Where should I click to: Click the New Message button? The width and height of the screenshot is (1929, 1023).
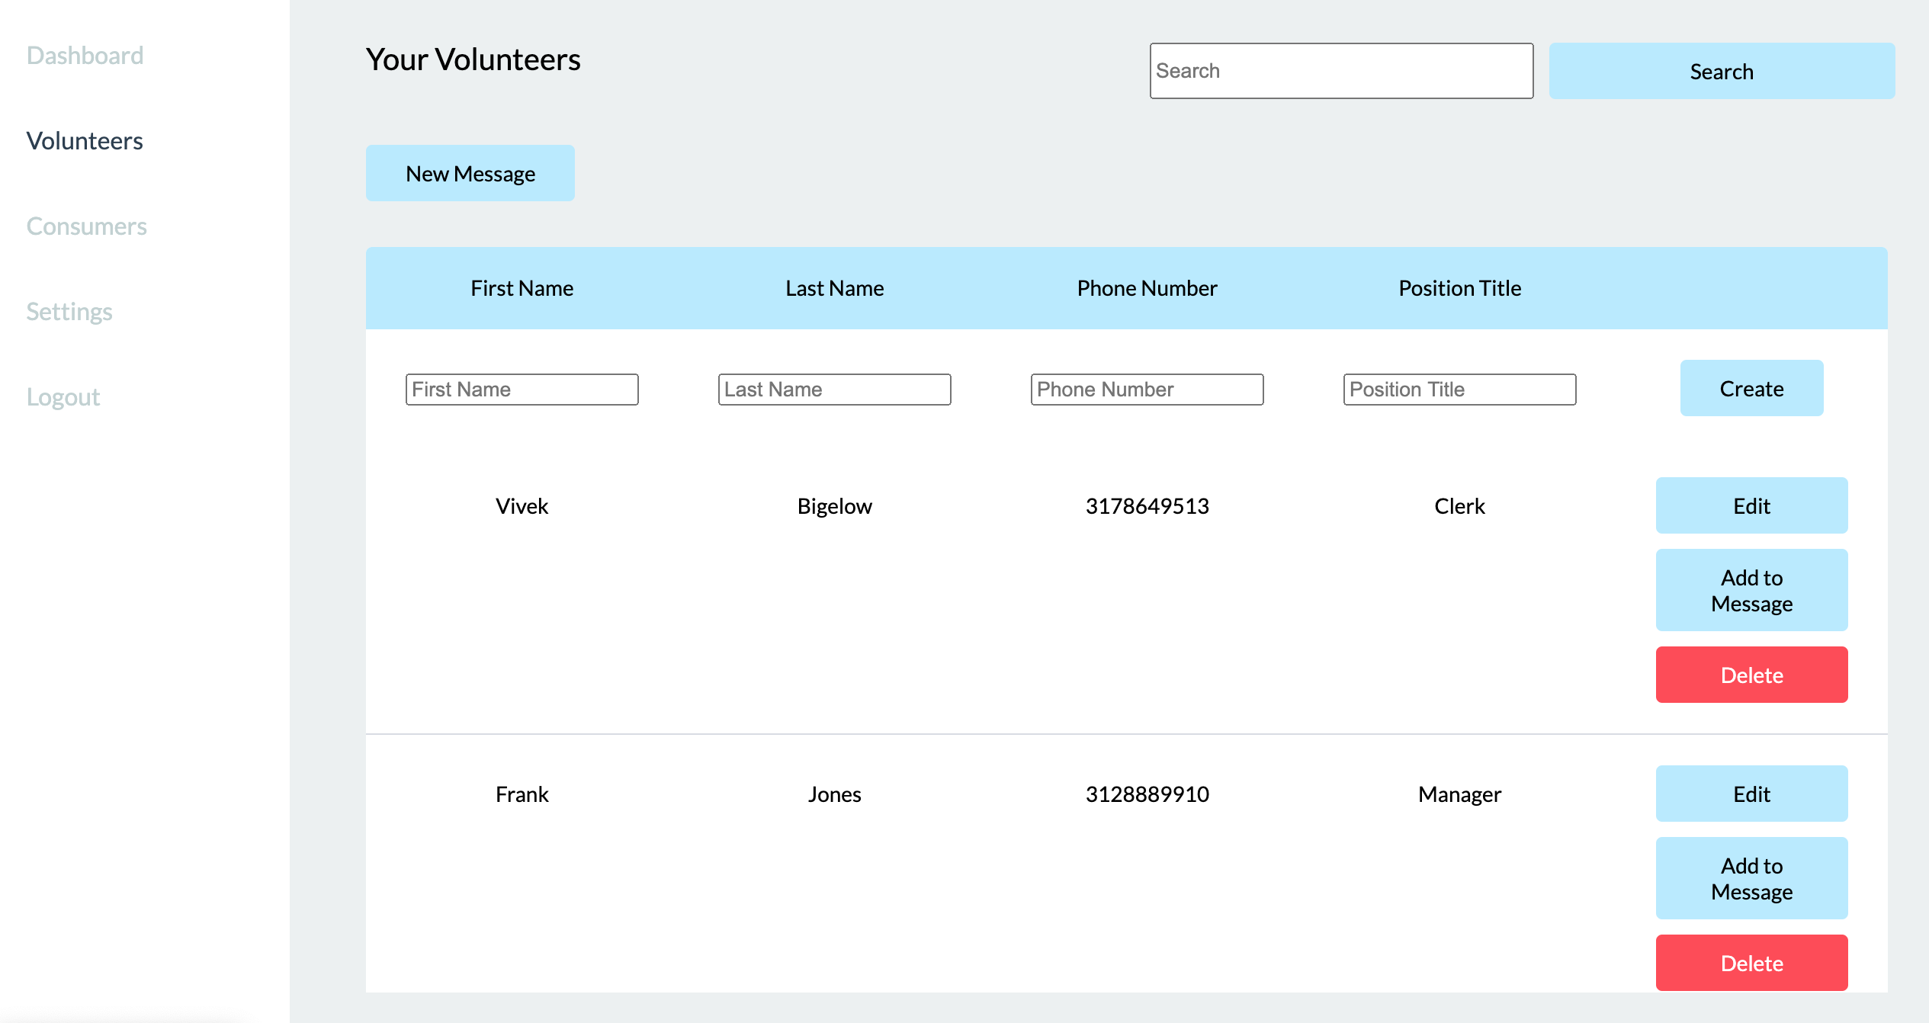470,174
